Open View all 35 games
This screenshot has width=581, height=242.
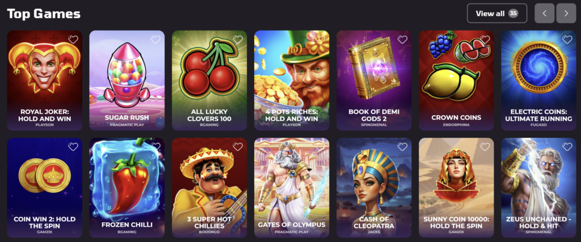coord(497,14)
